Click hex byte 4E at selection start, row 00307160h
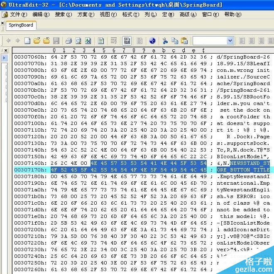This screenshot has width=274, height=274. point(94,163)
